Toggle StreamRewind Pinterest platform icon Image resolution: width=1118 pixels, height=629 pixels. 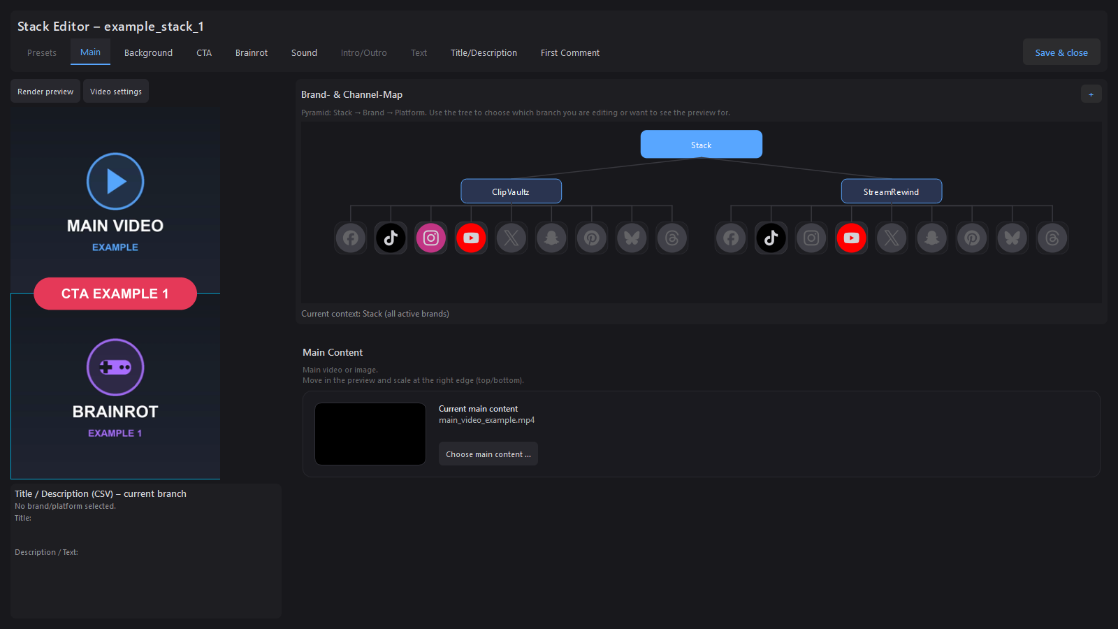pyautogui.click(x=972, y=238)
